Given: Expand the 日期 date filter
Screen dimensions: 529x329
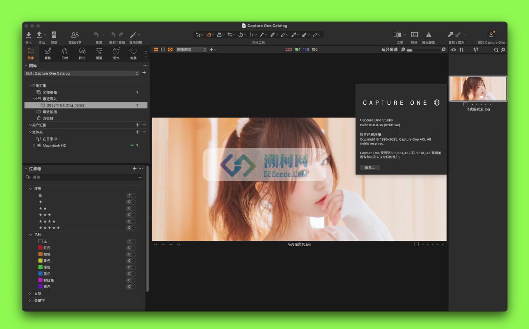Looking at the screenshot, I should coord(30,294).
